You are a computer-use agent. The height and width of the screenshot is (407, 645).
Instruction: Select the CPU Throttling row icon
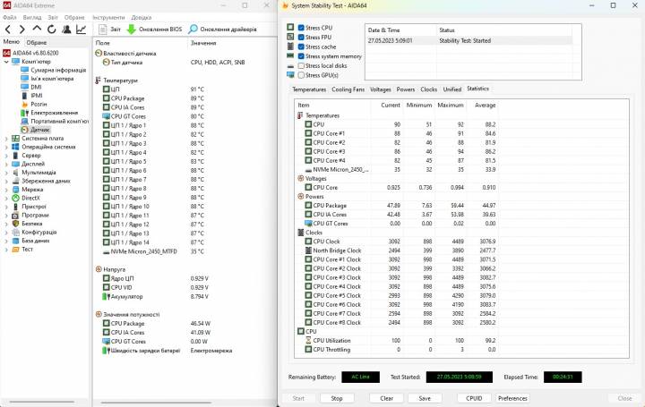coord(308,350)
